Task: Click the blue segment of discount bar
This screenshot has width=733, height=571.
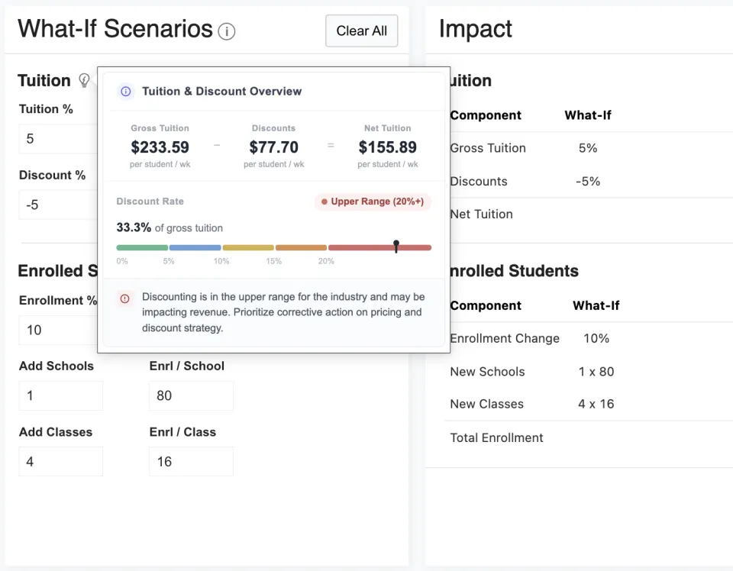Action: (x=195, y=248)
